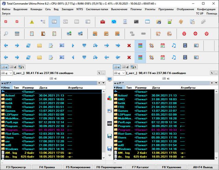The height and width of the screenshot is (170, 219).
Task: Click the red circle record icon
Action: 195,34
